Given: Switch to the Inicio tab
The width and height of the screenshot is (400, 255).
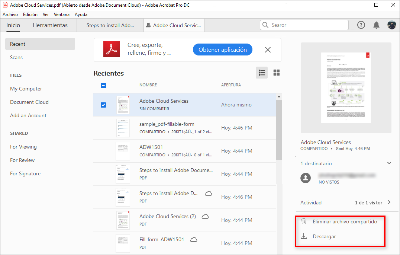Looking at the screenshot, I should (x=13, y=25).
